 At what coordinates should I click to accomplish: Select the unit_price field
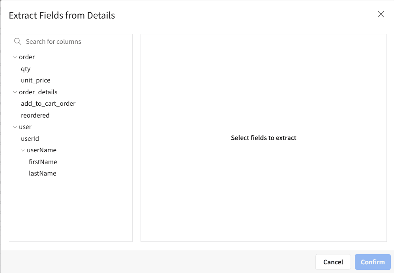pyautogui.click(x=36, y=80)
